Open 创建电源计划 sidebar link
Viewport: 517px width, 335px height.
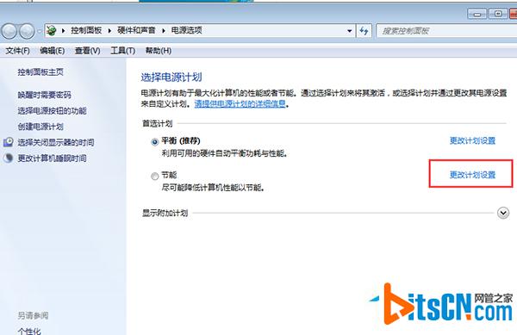pyautogui.click(x=40, y=127)
